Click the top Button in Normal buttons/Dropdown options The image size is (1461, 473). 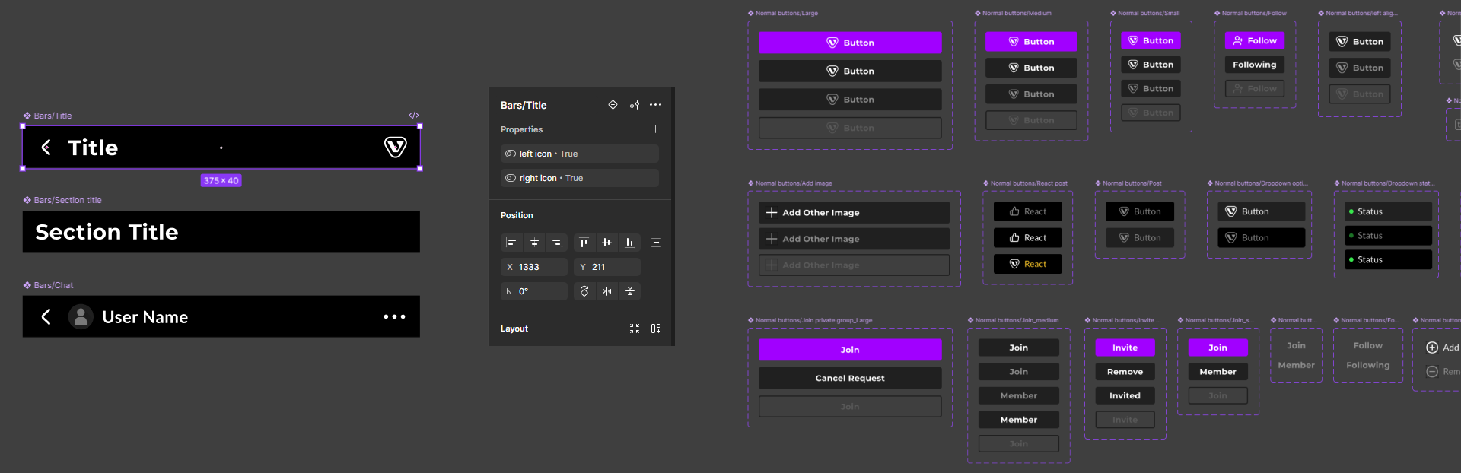1262,211
